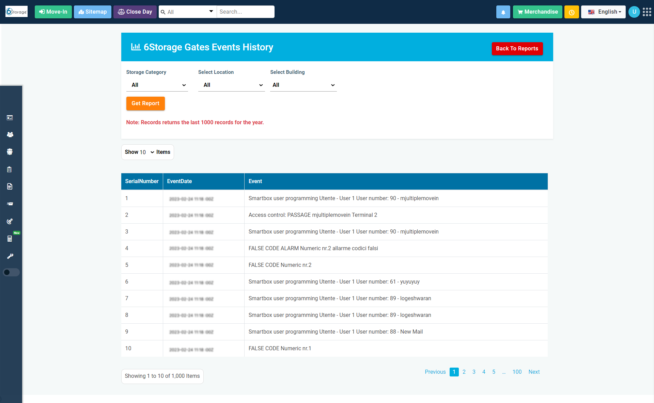Viewport: 654px width, 403px height.
Task: Change the Show 10 Items selector
Action: [147, 152]
